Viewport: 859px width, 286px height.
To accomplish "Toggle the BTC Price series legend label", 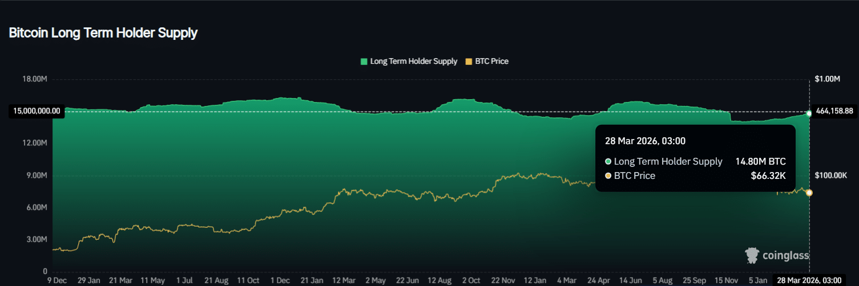I will click(x=491, y=62).
